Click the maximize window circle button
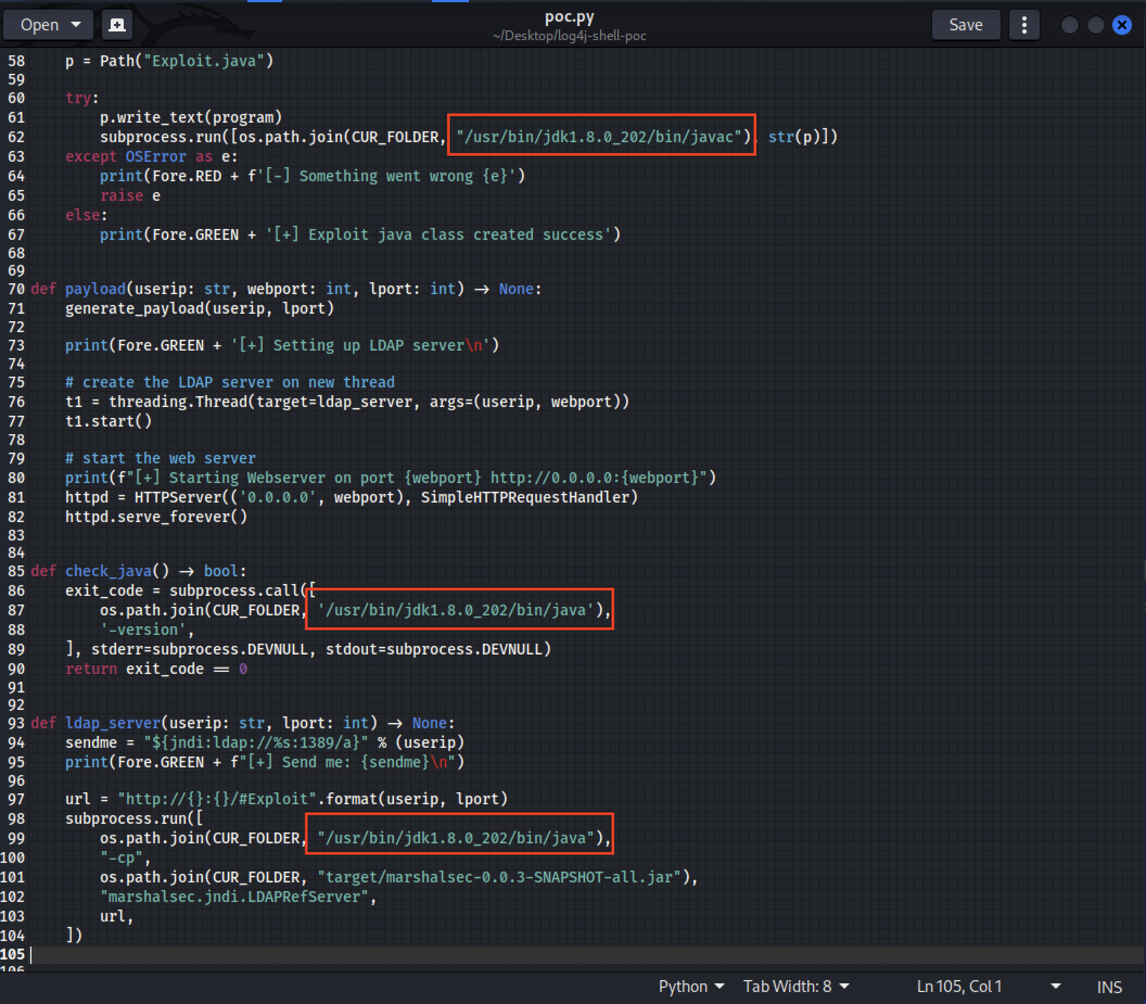 [x=1096, y=25]
